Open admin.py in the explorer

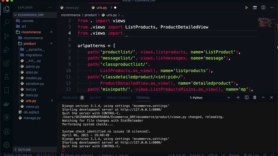[33, 67]
